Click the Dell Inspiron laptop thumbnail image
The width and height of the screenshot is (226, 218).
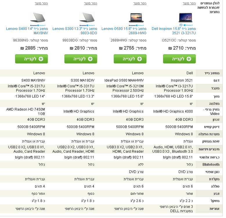(x=186, y=18)
